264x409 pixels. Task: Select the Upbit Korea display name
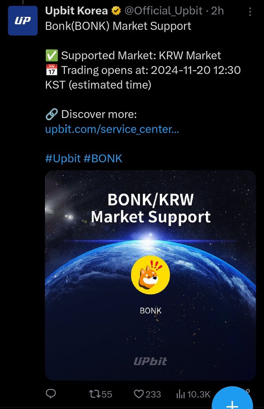tap(76, 11)
